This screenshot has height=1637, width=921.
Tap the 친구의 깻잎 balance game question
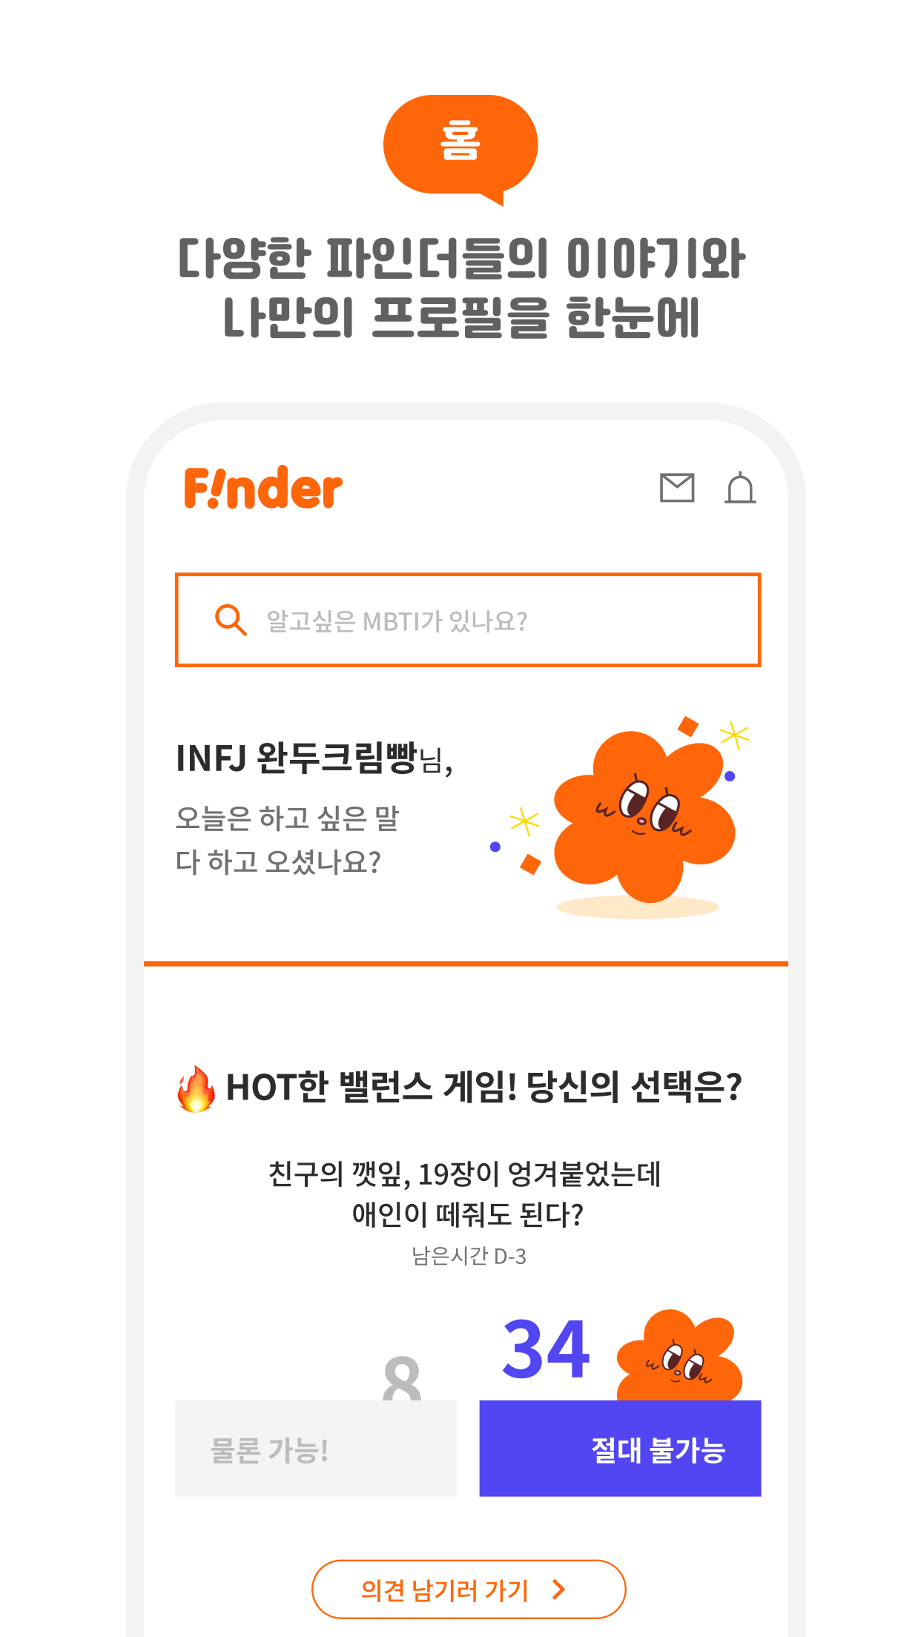click(x=465, y=1194)
